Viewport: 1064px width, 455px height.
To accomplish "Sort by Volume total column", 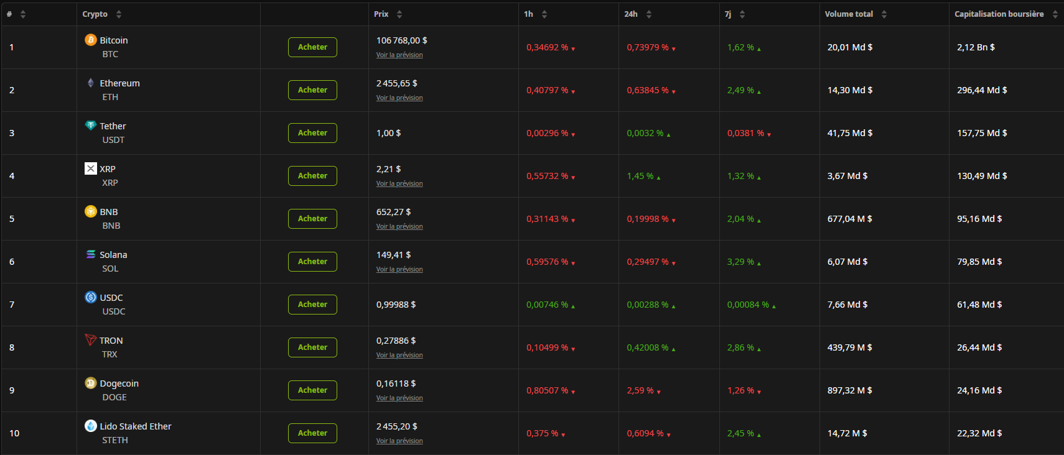I will point(884,14).
